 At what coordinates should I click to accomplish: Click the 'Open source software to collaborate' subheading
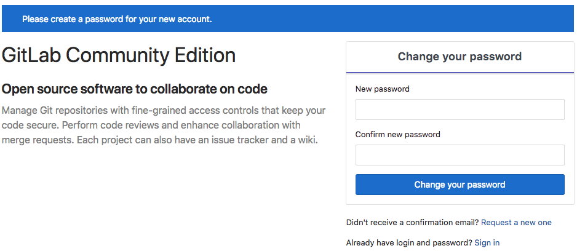click(134, 89)
